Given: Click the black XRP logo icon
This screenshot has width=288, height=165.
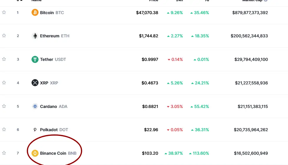Looking at the screenshot, I should point(35,83).
